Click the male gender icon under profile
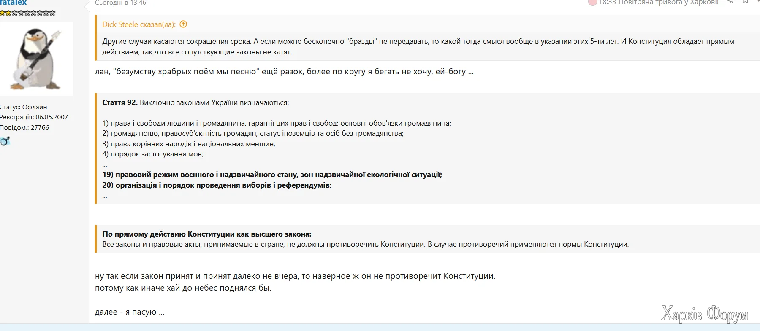The height and width of the screenshot is (331, 760). tap(5, 141)
